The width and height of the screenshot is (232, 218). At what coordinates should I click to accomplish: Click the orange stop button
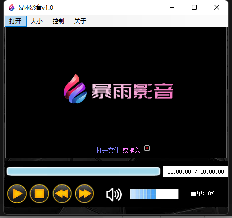39,193
